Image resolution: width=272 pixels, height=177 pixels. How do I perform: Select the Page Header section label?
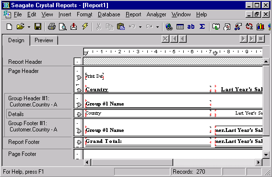coord(24,71)
